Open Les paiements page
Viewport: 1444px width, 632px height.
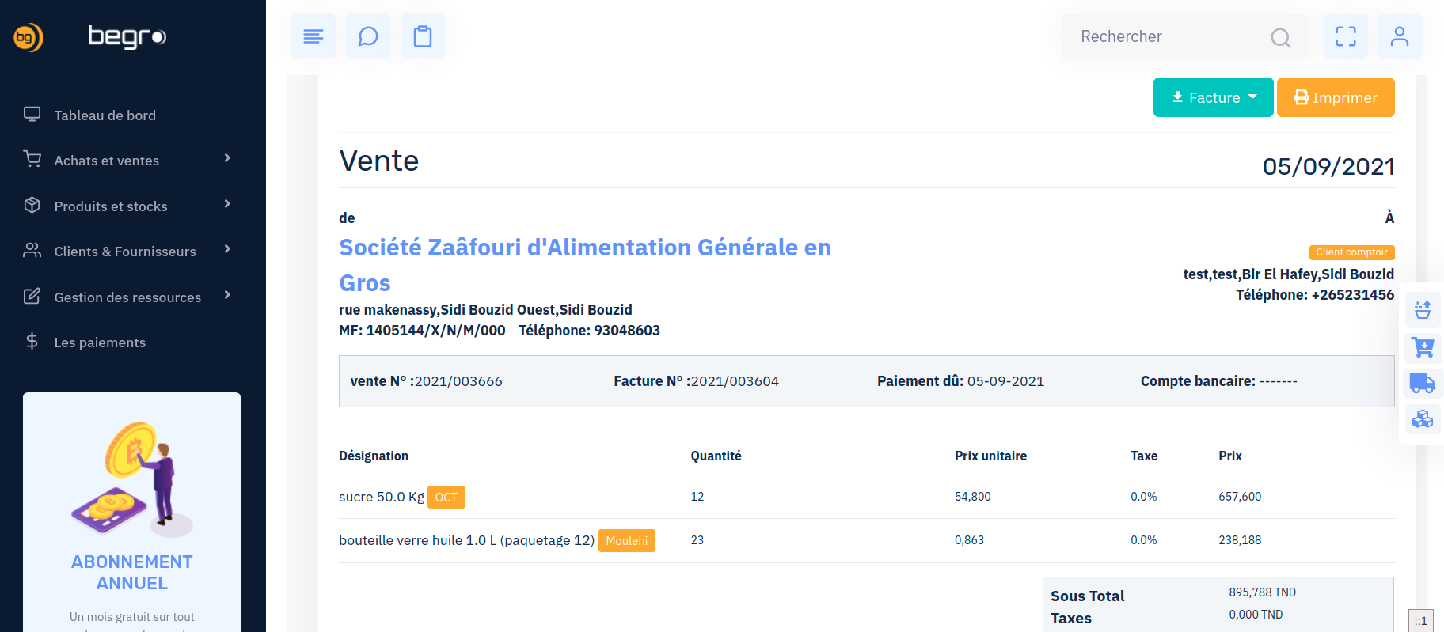click(x=100, y=342)
